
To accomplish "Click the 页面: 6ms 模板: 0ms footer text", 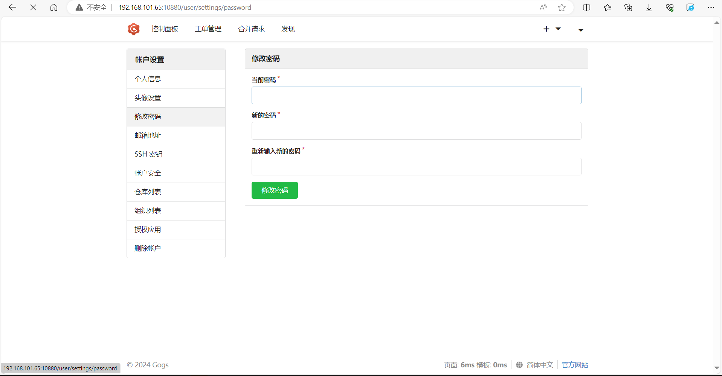I will [x=475, y=365].
